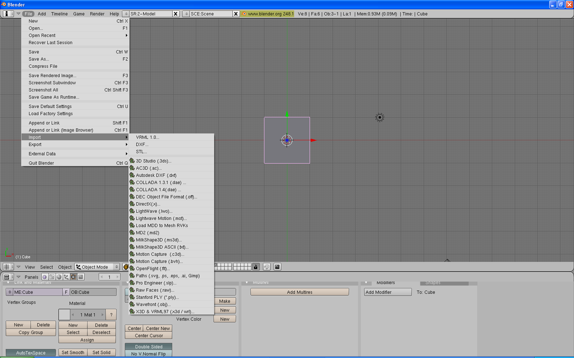Viewport: 574px width, 358px height.
Task: Click the Add Modifier button
Action: click(388, 292)
